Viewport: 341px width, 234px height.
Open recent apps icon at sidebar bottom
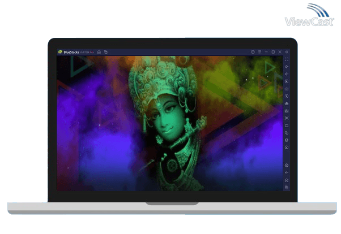click(287, 187)
